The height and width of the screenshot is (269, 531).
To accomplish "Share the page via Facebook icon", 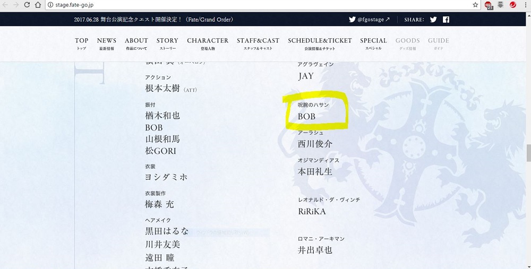I will [x=446, y=20].
